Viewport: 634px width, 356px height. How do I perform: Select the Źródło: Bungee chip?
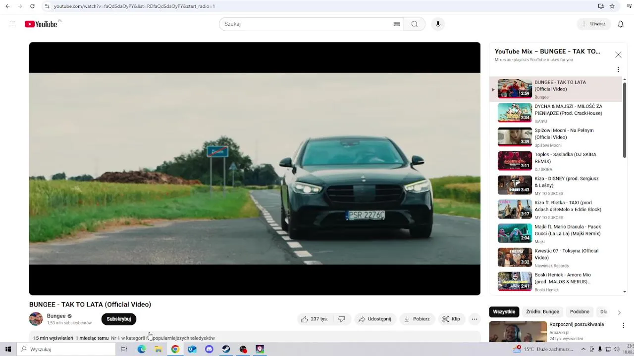pyautogui.click(x=542, y=312)
